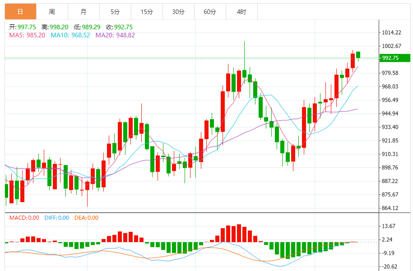Click the 1014.22 price axis label

[x=392, y=32]
